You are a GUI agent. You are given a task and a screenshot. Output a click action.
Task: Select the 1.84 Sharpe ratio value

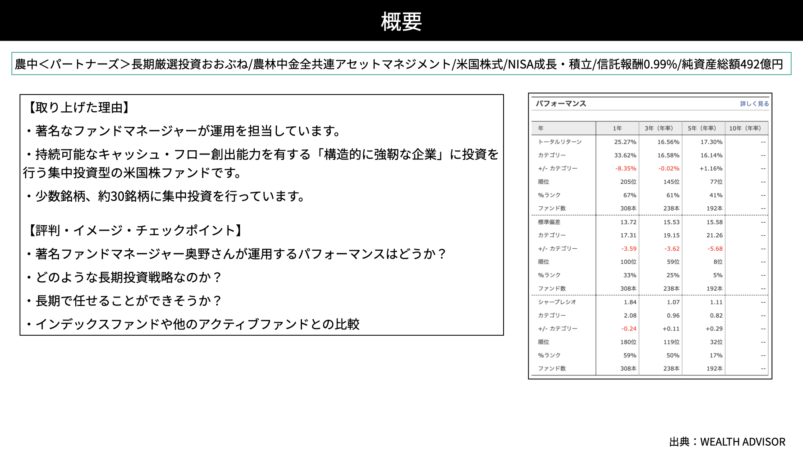[630, 302]
